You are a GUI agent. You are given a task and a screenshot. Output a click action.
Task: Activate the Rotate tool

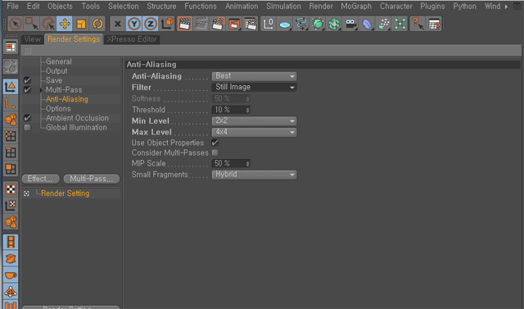pyautogui.click(x=97, y=24)
